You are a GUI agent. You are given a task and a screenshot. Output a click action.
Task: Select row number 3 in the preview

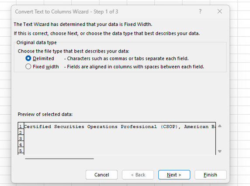pos(21,138)
